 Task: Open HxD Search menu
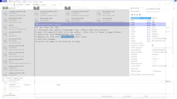click(14, 2)
